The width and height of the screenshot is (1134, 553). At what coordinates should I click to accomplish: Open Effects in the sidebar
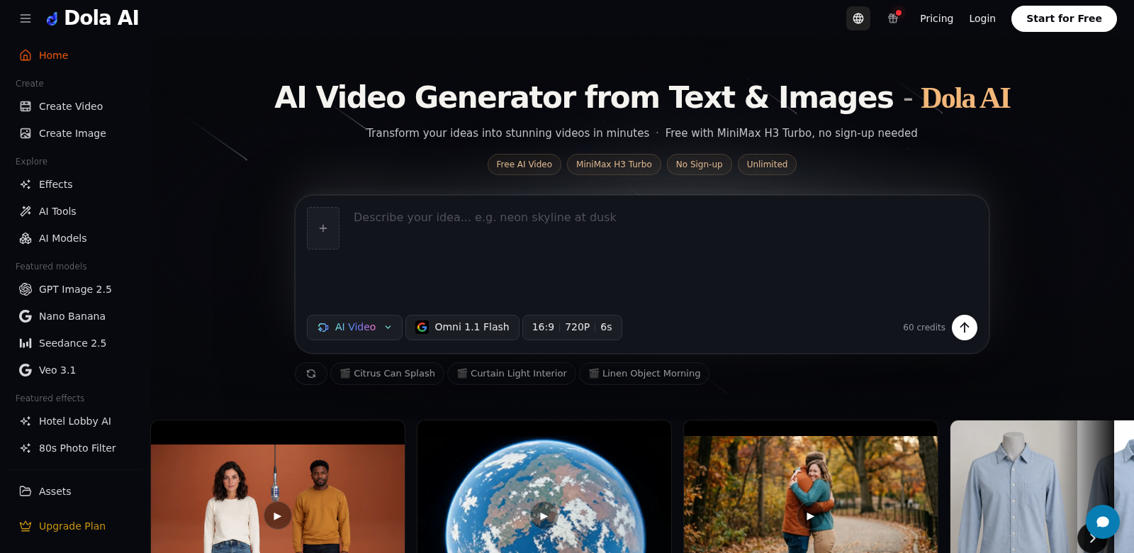(76, 184)
